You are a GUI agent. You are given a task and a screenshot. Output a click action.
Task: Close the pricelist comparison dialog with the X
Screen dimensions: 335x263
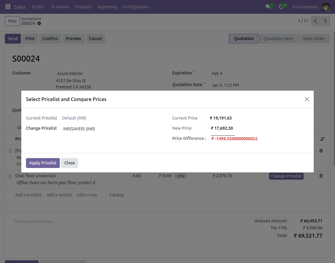click(307, 99)
